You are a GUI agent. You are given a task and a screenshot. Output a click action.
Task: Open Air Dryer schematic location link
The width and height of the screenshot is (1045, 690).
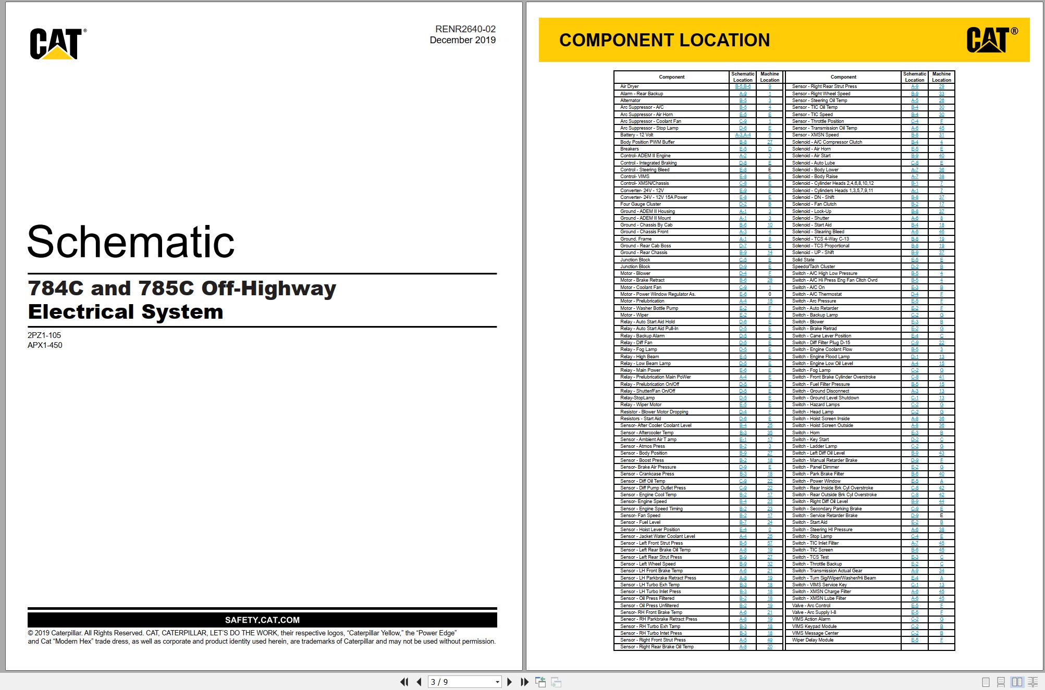[743, 86]
